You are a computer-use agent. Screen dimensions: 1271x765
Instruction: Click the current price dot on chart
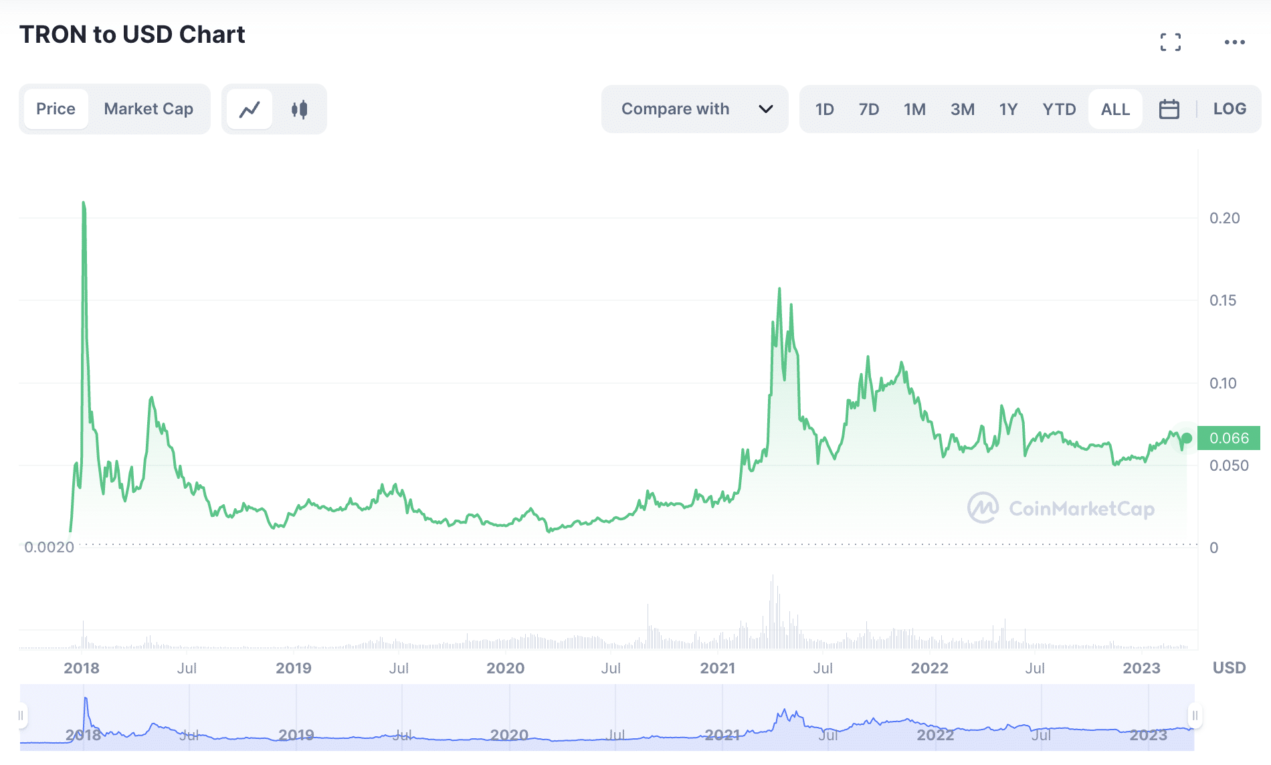click(1187, 439)
